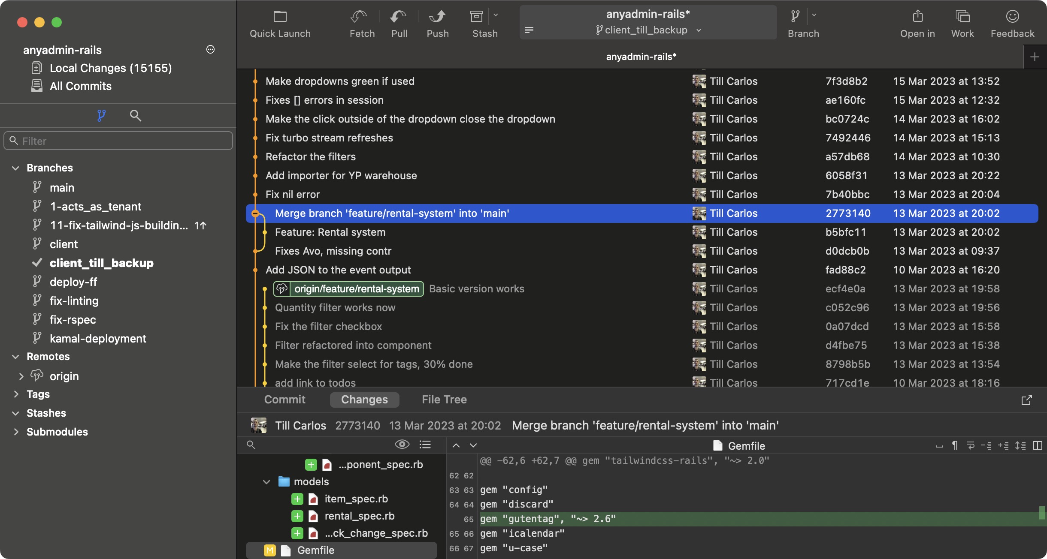Select the branch graph view icon above the filter
The height and width of the screenshot is (559, 1047).
point(102,115)
